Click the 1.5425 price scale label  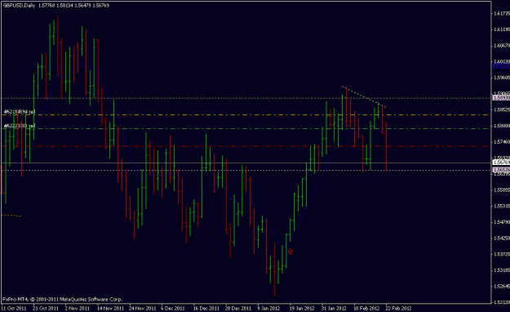point(502,238)
